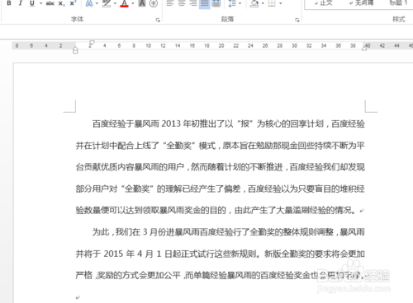The image size is (413, 303).
Task: Click paragraph shading paint bucket
Action: tap(254, 3)
